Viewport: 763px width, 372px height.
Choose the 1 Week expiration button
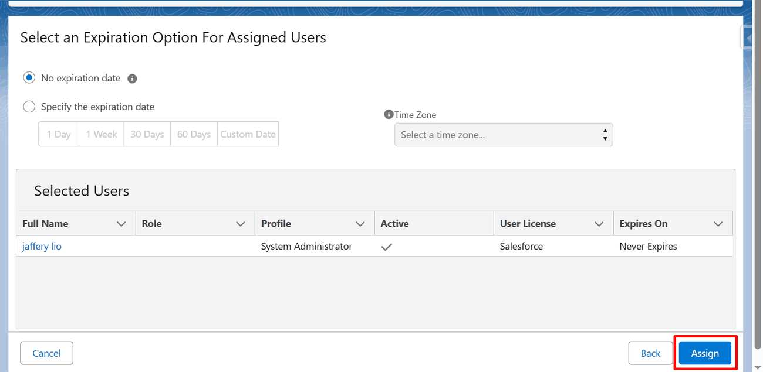pyautogui.click(x=102, y=134)
